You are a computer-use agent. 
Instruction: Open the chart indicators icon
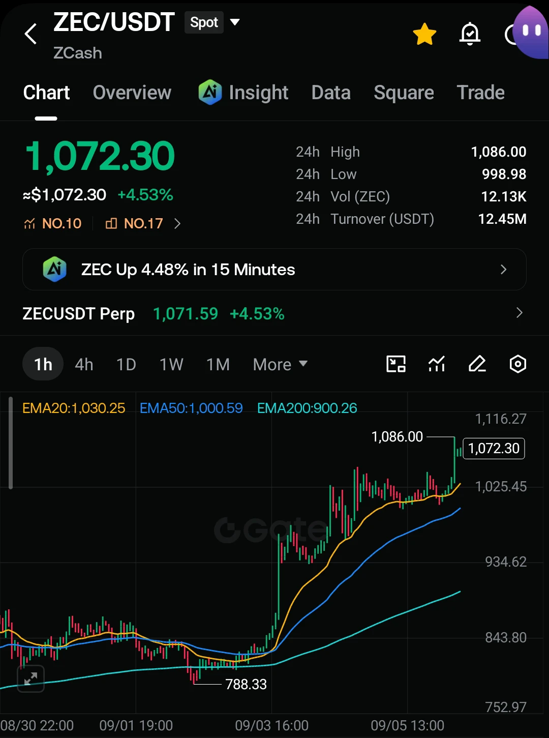(437, 364)
